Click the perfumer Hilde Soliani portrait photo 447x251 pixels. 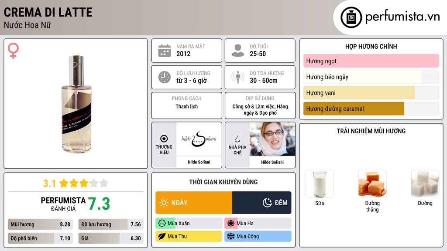pyautogui.click(x=272, y=139)
